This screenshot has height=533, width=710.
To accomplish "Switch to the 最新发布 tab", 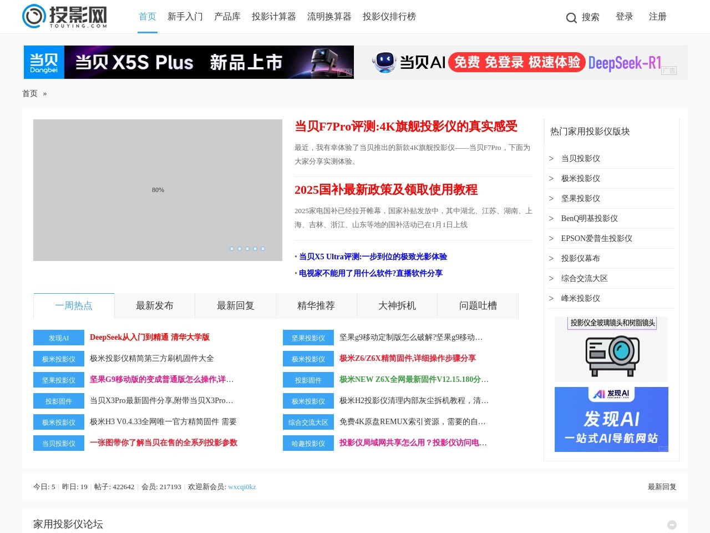I will coord(154,305).
